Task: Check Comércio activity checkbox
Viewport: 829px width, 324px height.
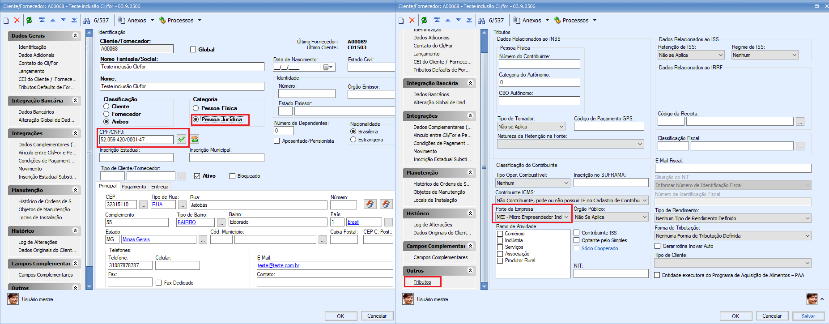Action: pyautogui.click(x=500, y=234)
